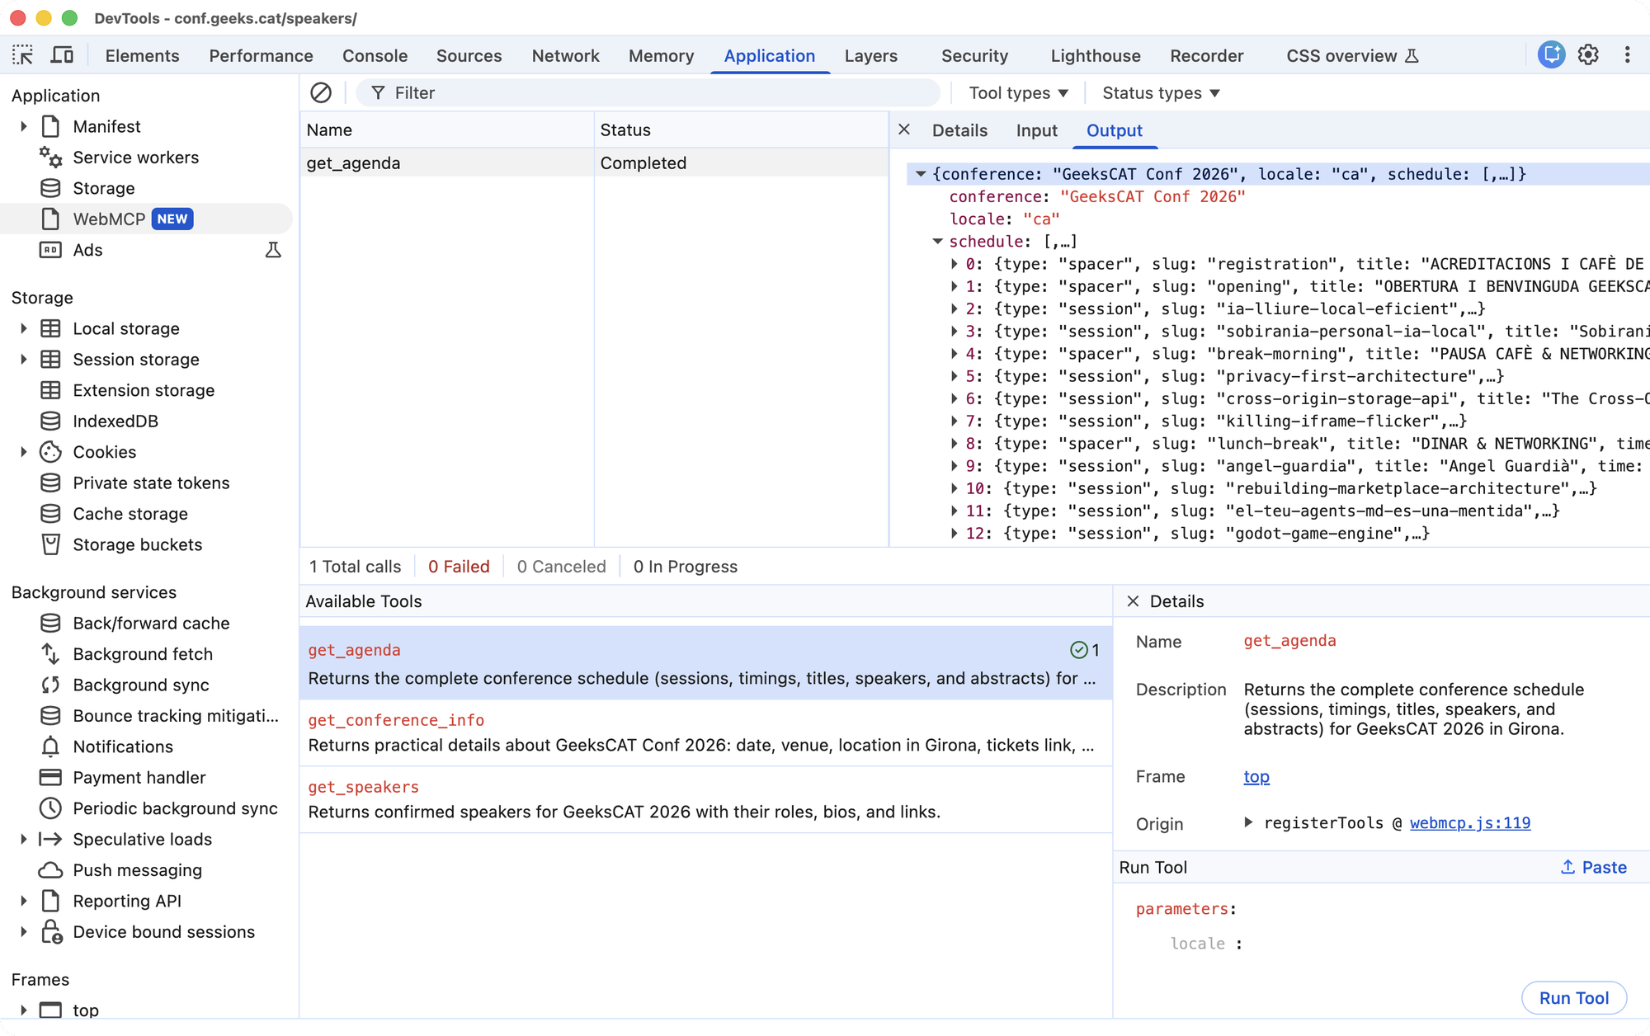This screenshot has width=1650, height=1036.
Task: Select the get_conference_info tool
Action: pyautogui.click(x=705, y=732)
